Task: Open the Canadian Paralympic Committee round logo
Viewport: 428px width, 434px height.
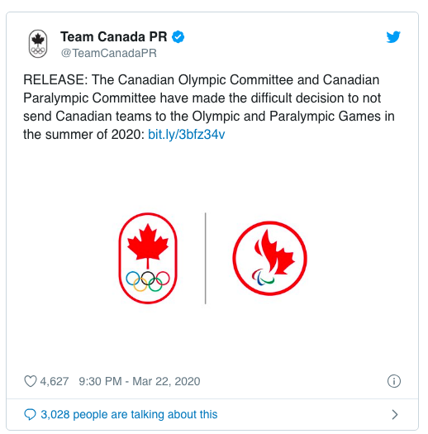Action: point(269,258)
